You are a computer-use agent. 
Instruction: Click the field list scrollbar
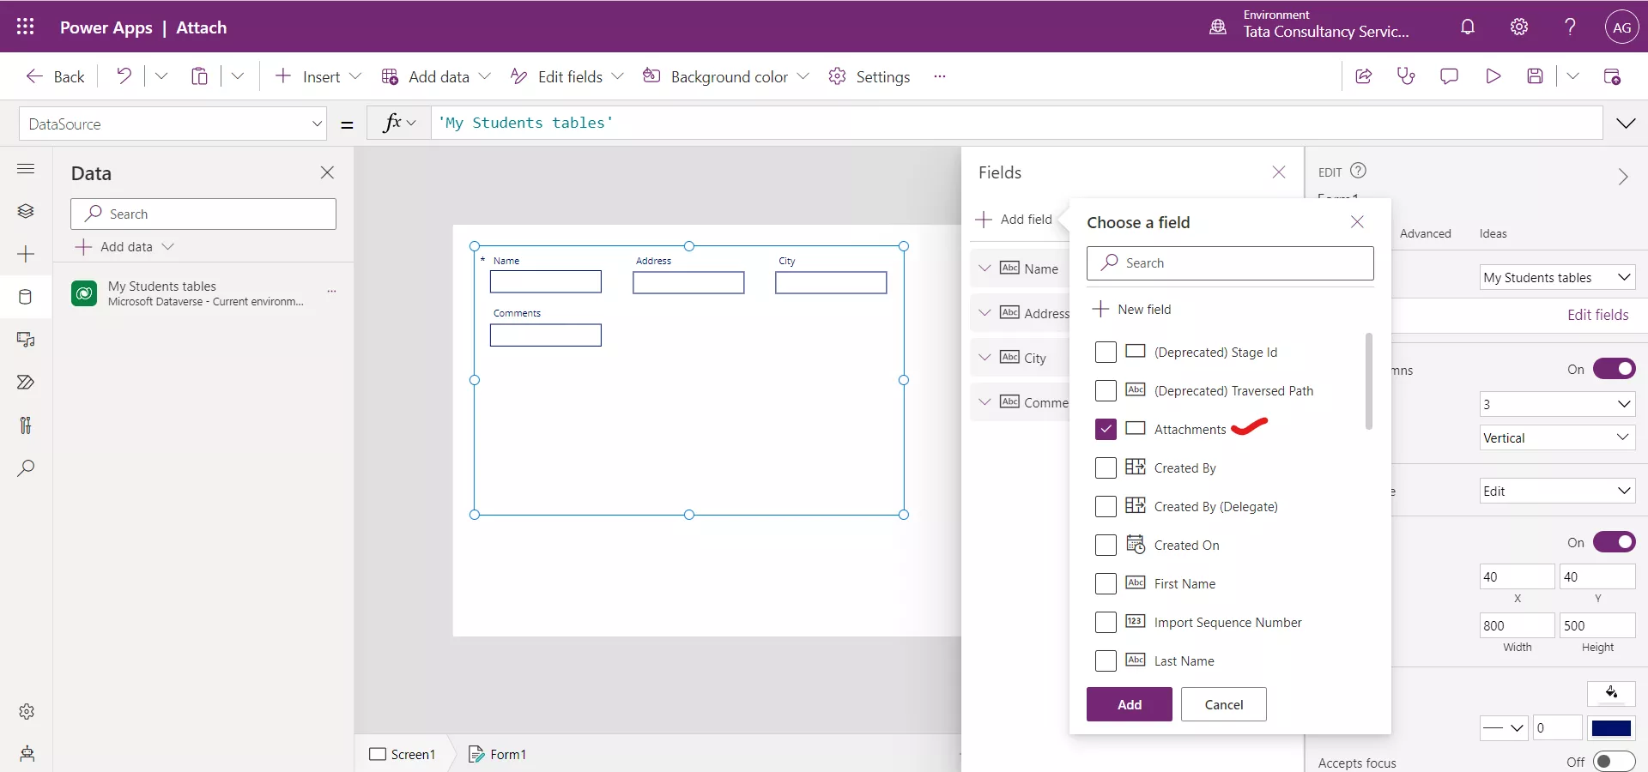(1368, 381)
